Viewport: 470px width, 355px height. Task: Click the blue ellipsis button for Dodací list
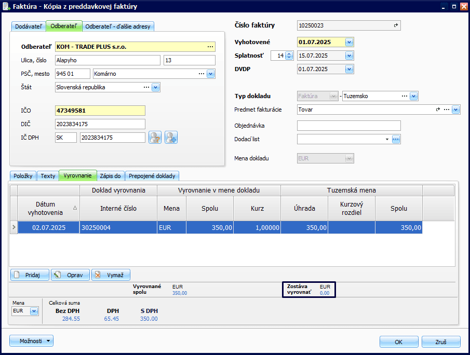[396, 139]
